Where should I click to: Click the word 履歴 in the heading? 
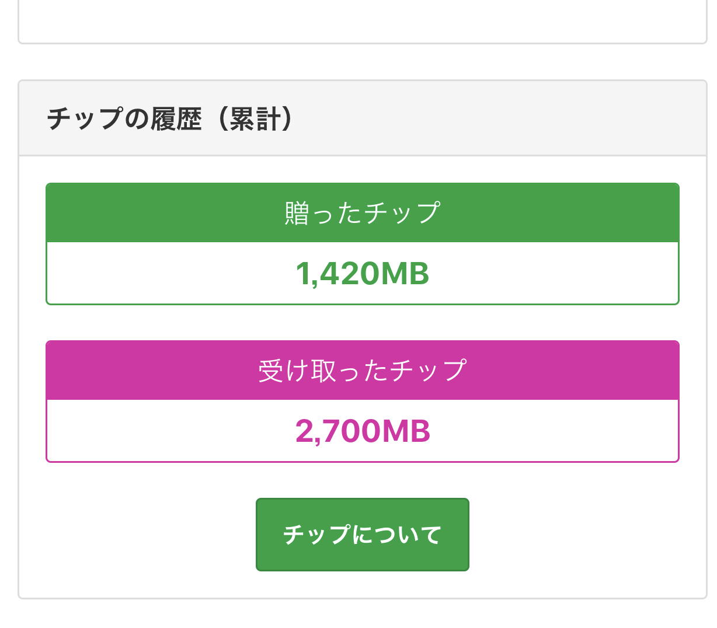[x=176, y=119]
